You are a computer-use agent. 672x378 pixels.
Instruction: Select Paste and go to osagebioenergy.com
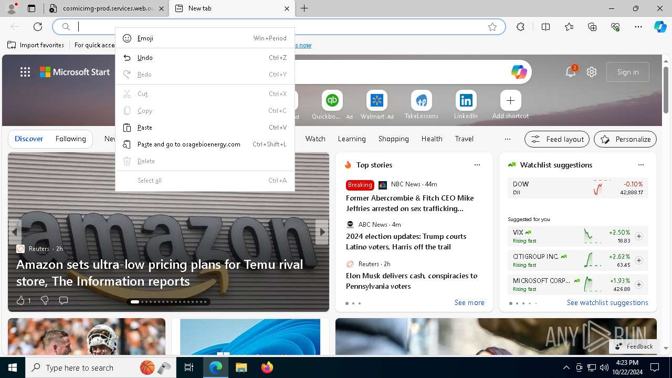click(x=205, y=144)
